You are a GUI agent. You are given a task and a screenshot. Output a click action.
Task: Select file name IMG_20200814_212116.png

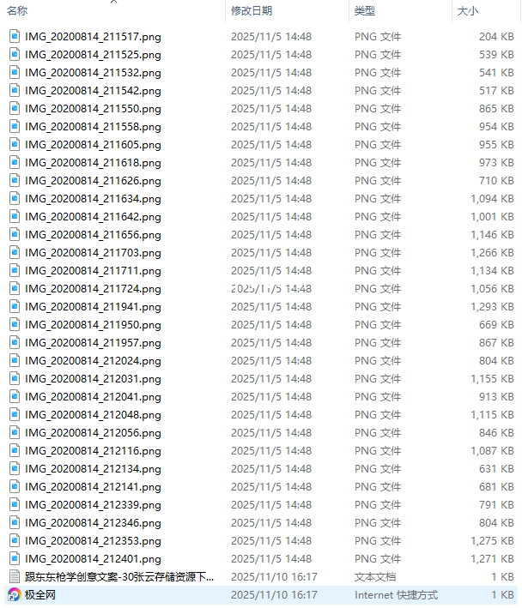93,451
